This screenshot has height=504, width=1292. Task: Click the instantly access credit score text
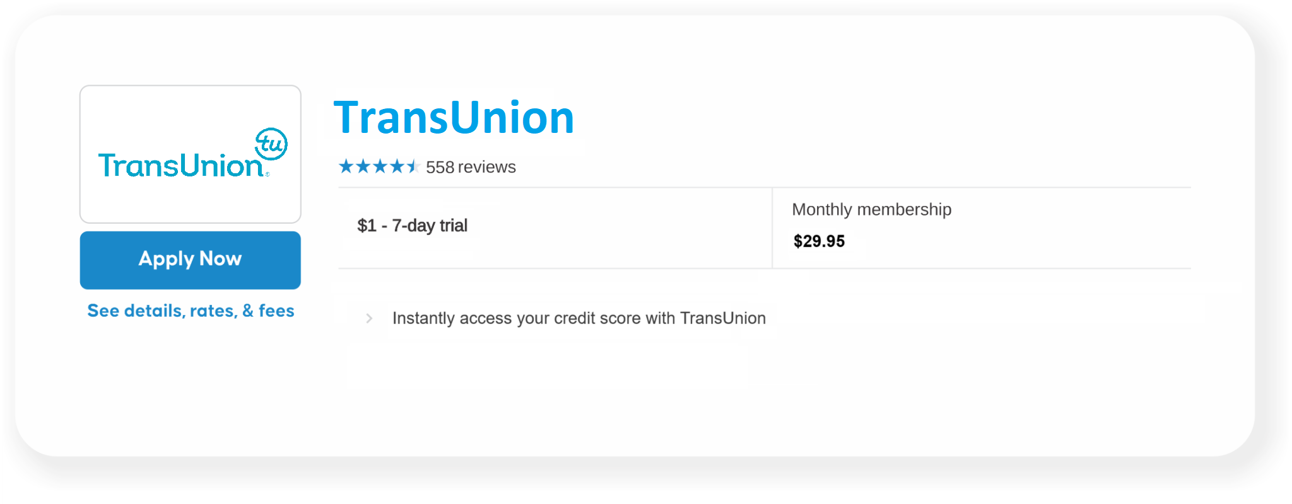pyautogui.click(x=578, y=318)
